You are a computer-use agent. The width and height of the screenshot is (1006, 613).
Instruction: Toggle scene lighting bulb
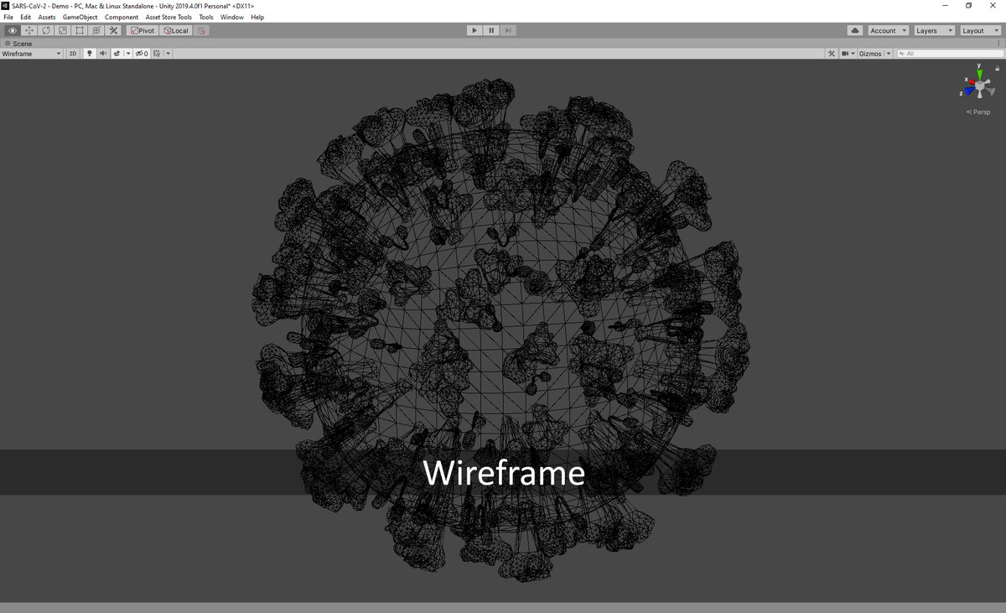pyautogui.click(x=91, y=54)
